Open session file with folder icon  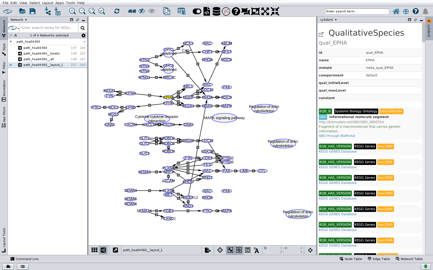(22, 11)
